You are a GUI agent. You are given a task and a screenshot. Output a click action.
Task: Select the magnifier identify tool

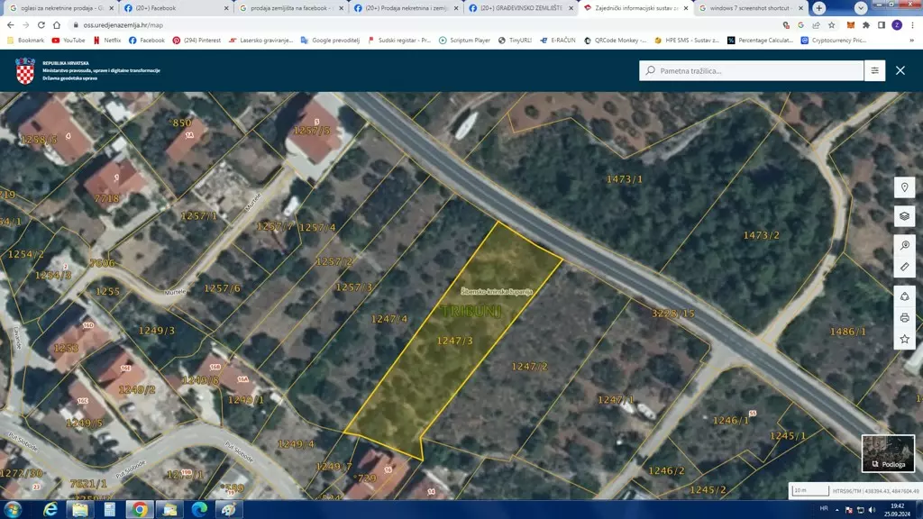[x=904, y=246]
